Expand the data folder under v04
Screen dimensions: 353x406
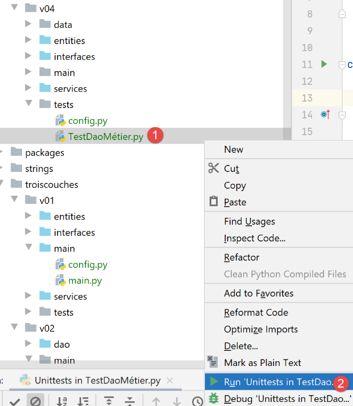28,24
